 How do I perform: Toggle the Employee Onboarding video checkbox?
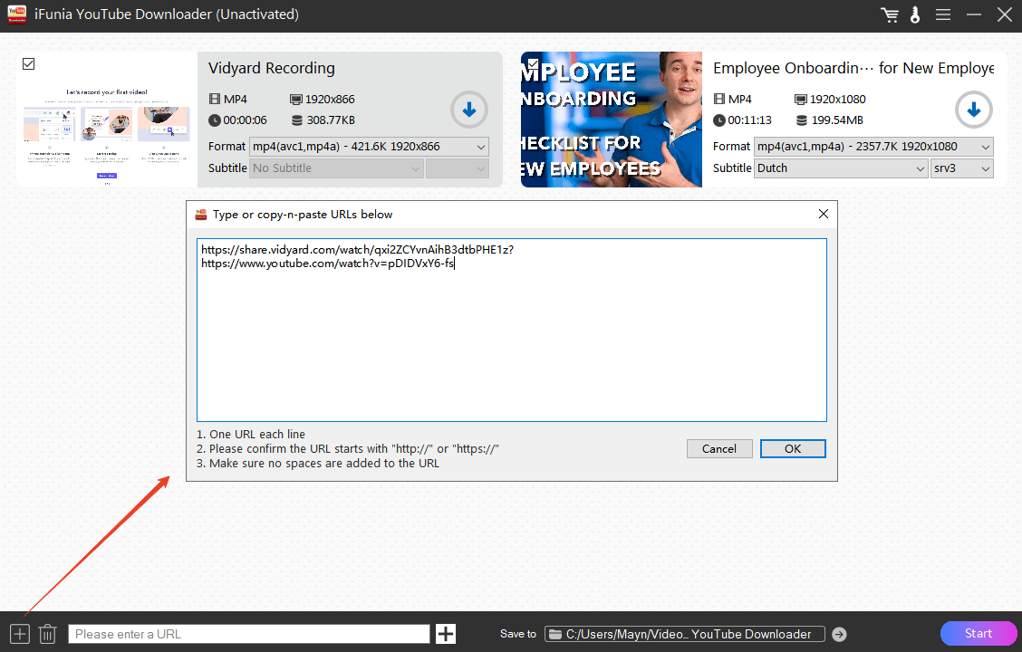(533, 64)
